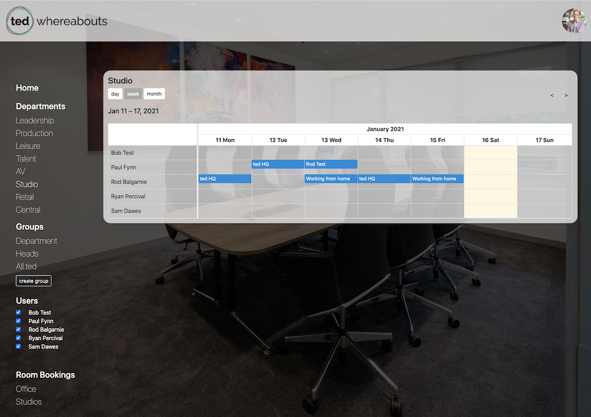Open the AV department link

(x=21, y=172)
